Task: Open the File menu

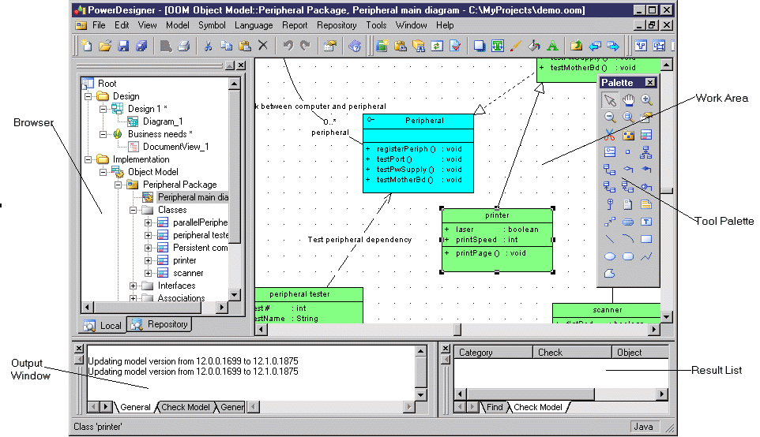Action: click(99, 25)
